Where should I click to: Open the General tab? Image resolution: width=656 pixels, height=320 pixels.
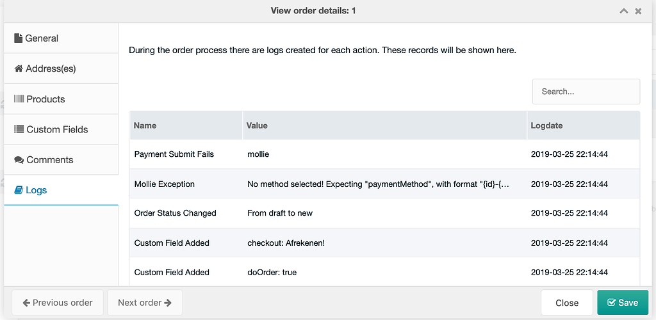[x=61, y=38]
